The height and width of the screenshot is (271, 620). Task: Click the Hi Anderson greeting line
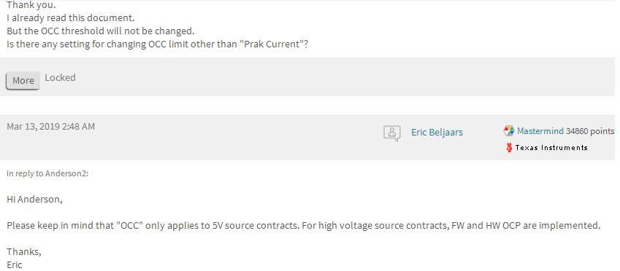coord(35,199)
